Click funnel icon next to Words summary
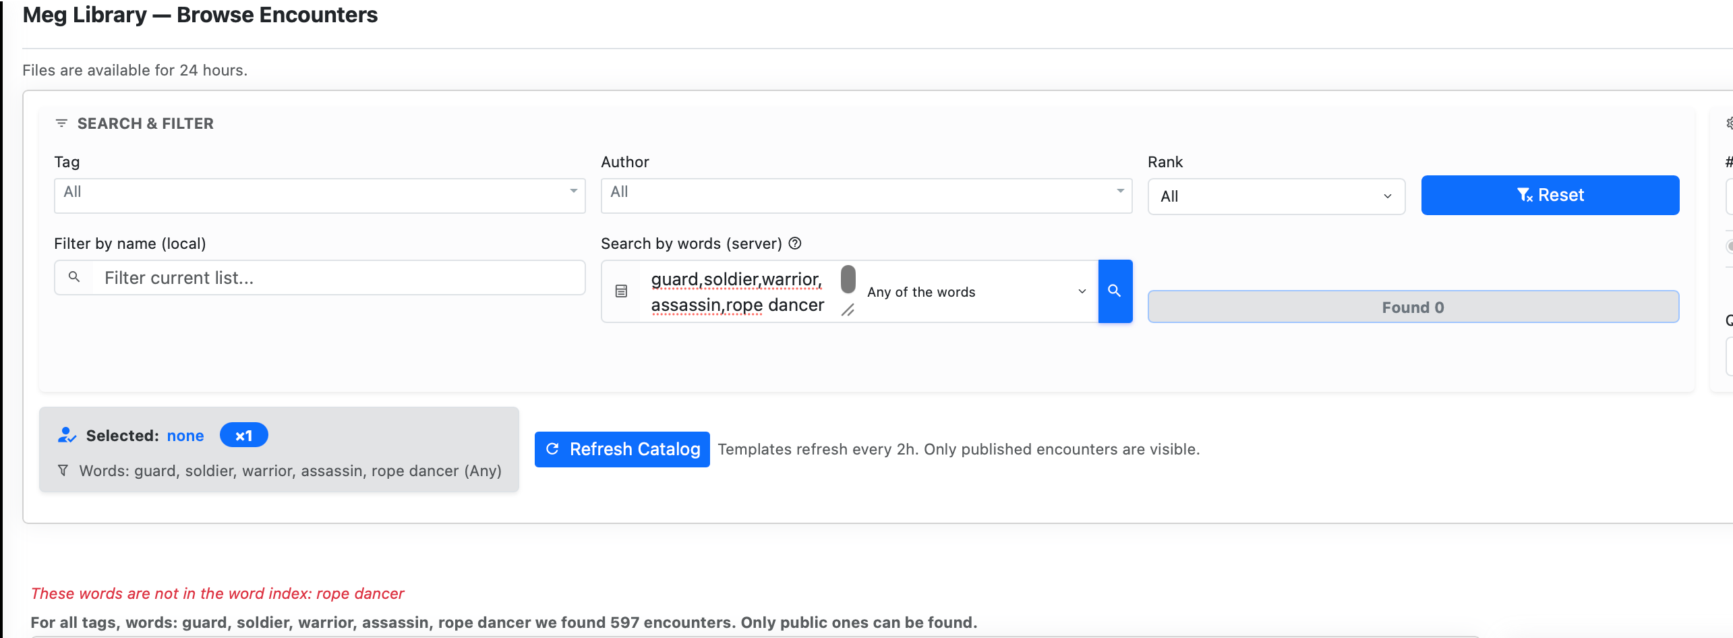 point(63,471)
